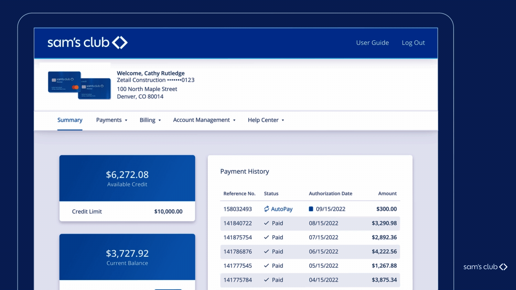Screen dimensions: 516x290
Task: Open the Billing menu
Action: click(148, 120)
